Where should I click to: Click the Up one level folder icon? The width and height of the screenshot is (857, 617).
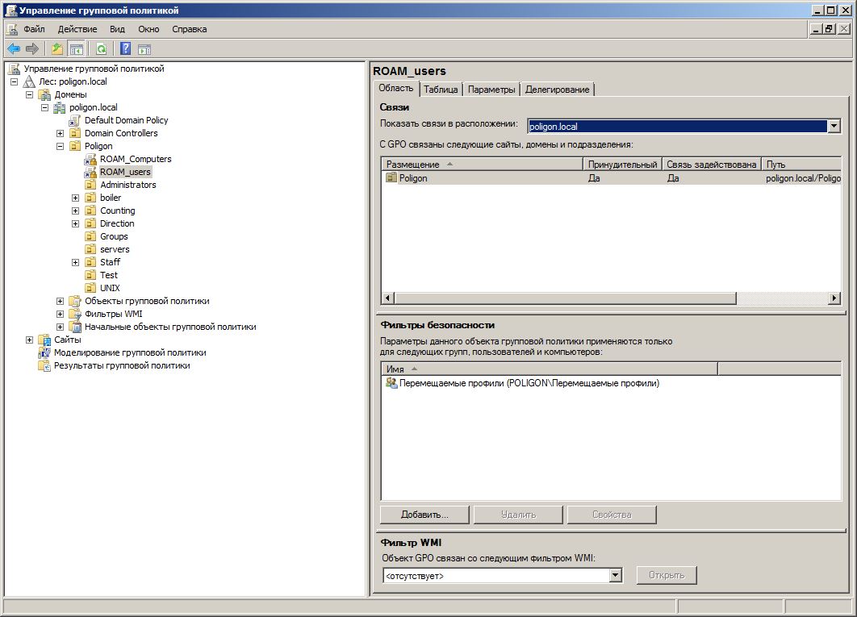coord(56,49)
